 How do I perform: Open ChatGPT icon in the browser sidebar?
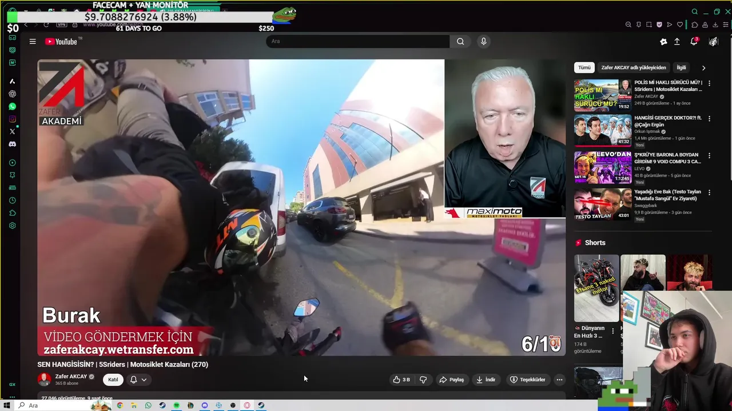point(13,94)
